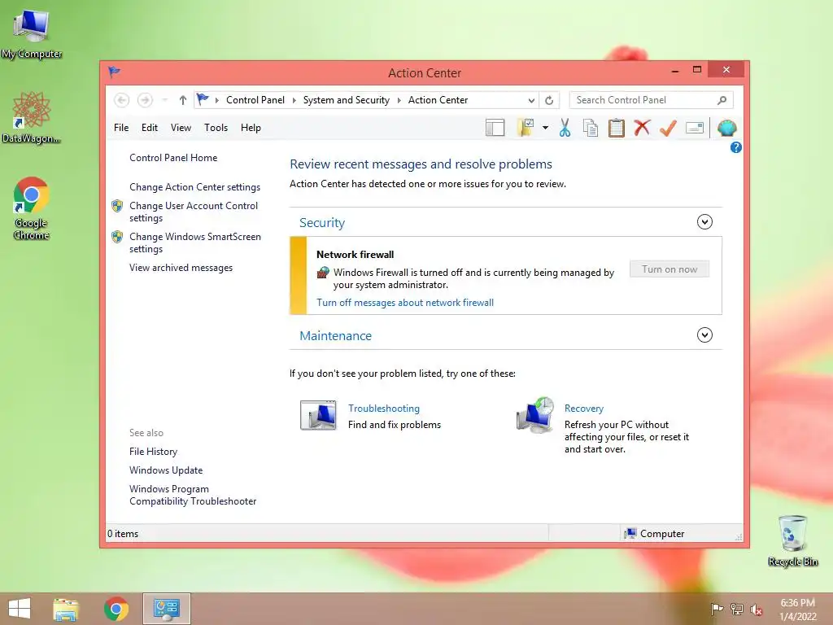Click the muted volume tray icon

pyautogui.click(x=757, y=610)
